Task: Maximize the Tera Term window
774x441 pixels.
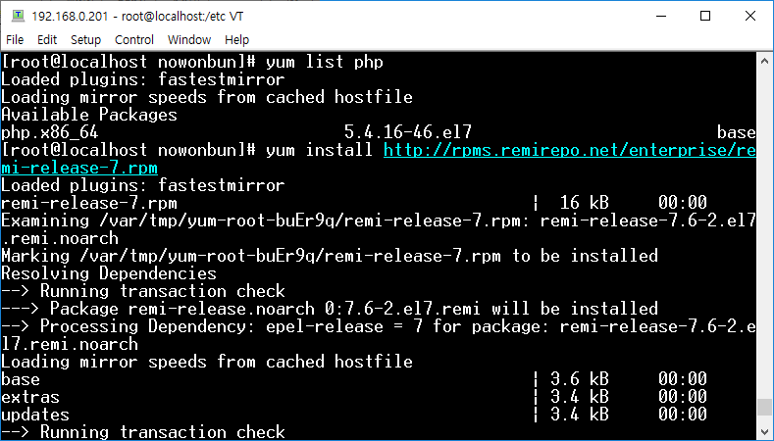Action: tap(706, 16)
